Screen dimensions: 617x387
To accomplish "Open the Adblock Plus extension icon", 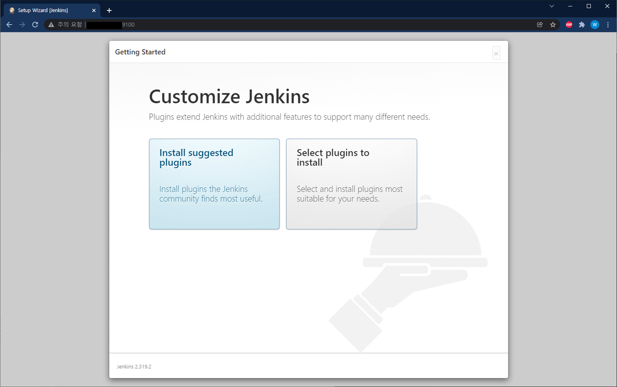I will tap(569, 25).
